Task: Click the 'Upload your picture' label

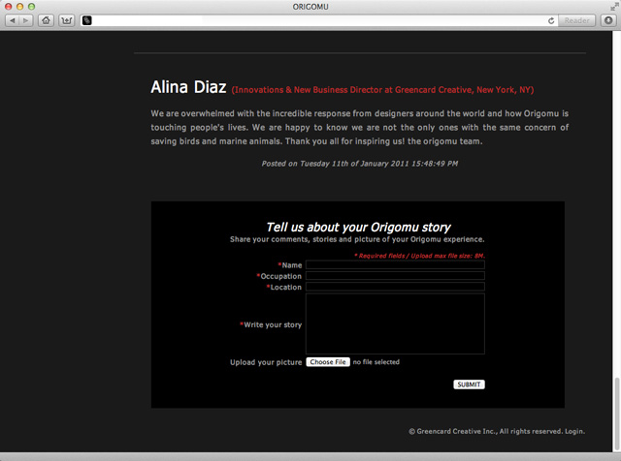Action: pos(266,362)
